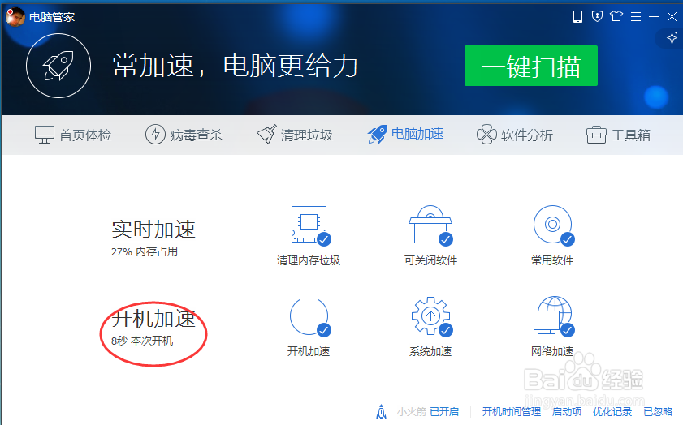Close the 电脑管家 window
Viewport: 683px width, 425px height.
tap(672, 16)
